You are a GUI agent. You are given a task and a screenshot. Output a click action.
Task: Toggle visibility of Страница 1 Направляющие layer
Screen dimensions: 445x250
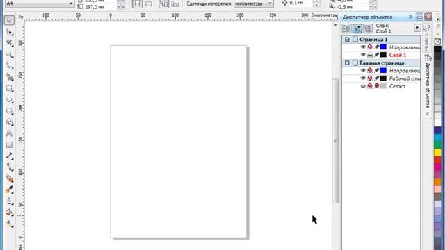click(363, 47)
